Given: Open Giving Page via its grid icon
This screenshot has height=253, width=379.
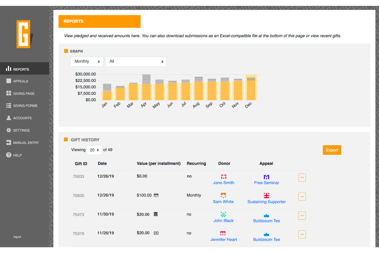Looking at the screenshot, I should (x=8, y=93).
